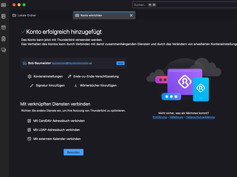Switch to the Lokale Ordner tab
This screenshot has height=177, width=237.
41,15
